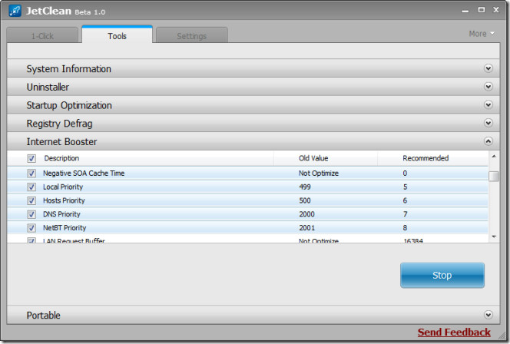Uncheck the Hosts Priority checkbox

pyautogui.click(x=31, y=200)
